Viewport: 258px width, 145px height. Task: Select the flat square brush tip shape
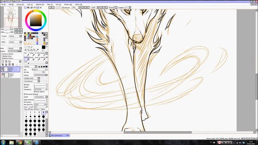coord(46,66)
